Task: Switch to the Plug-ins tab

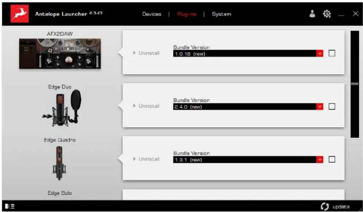Action: coord(186,14)
